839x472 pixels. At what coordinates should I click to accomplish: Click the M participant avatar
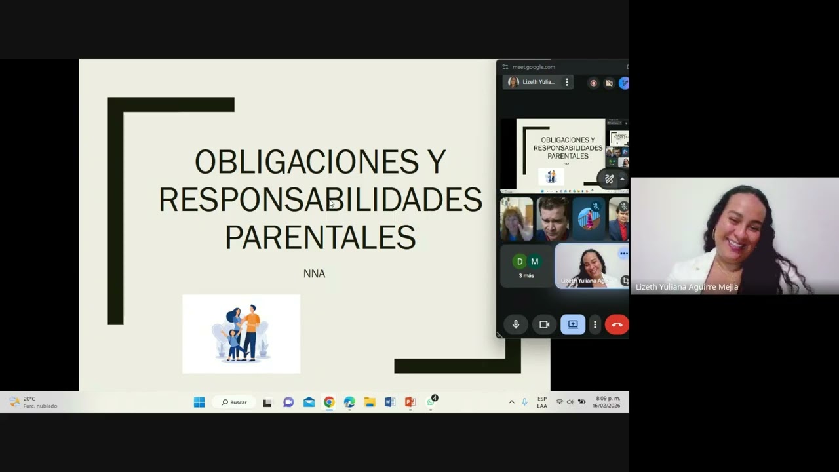[535, 262]
